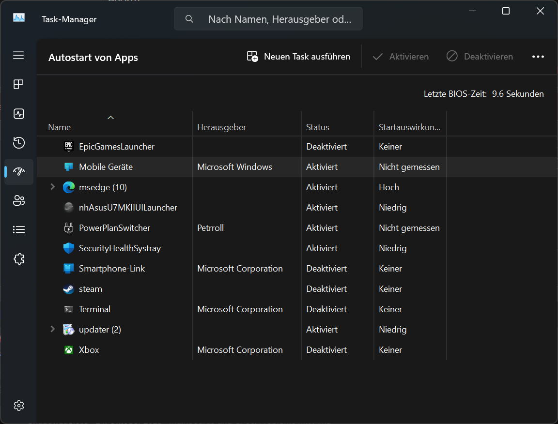The image size is (558, 424).
Task: Expand the msedge (10) group
Action: coord(53,187)
